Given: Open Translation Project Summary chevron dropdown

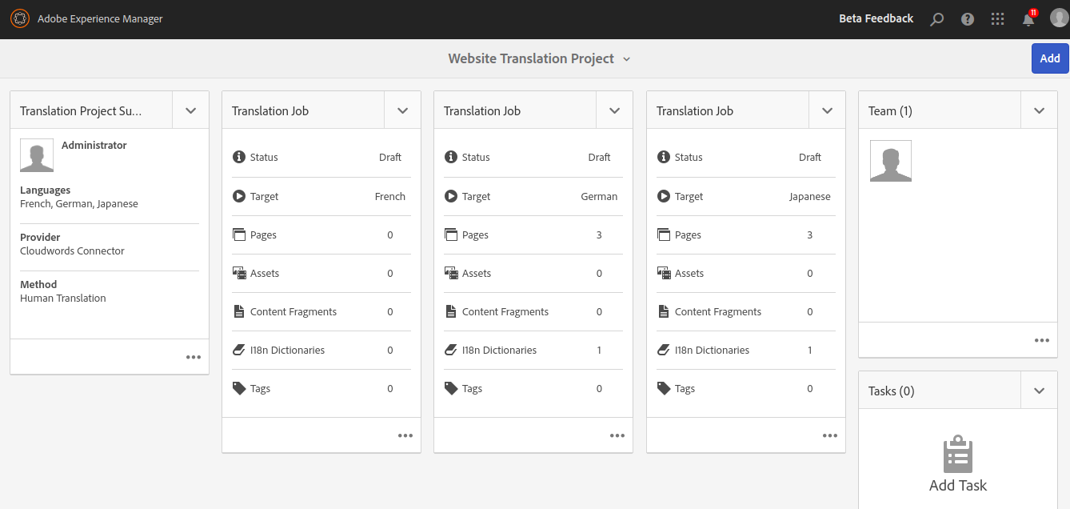Looking at the screenshot, I should [190, 110].
